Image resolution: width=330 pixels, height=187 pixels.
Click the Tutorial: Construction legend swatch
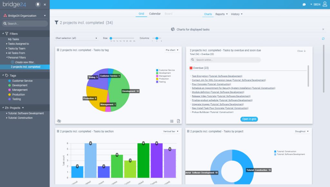pos(275,152)
